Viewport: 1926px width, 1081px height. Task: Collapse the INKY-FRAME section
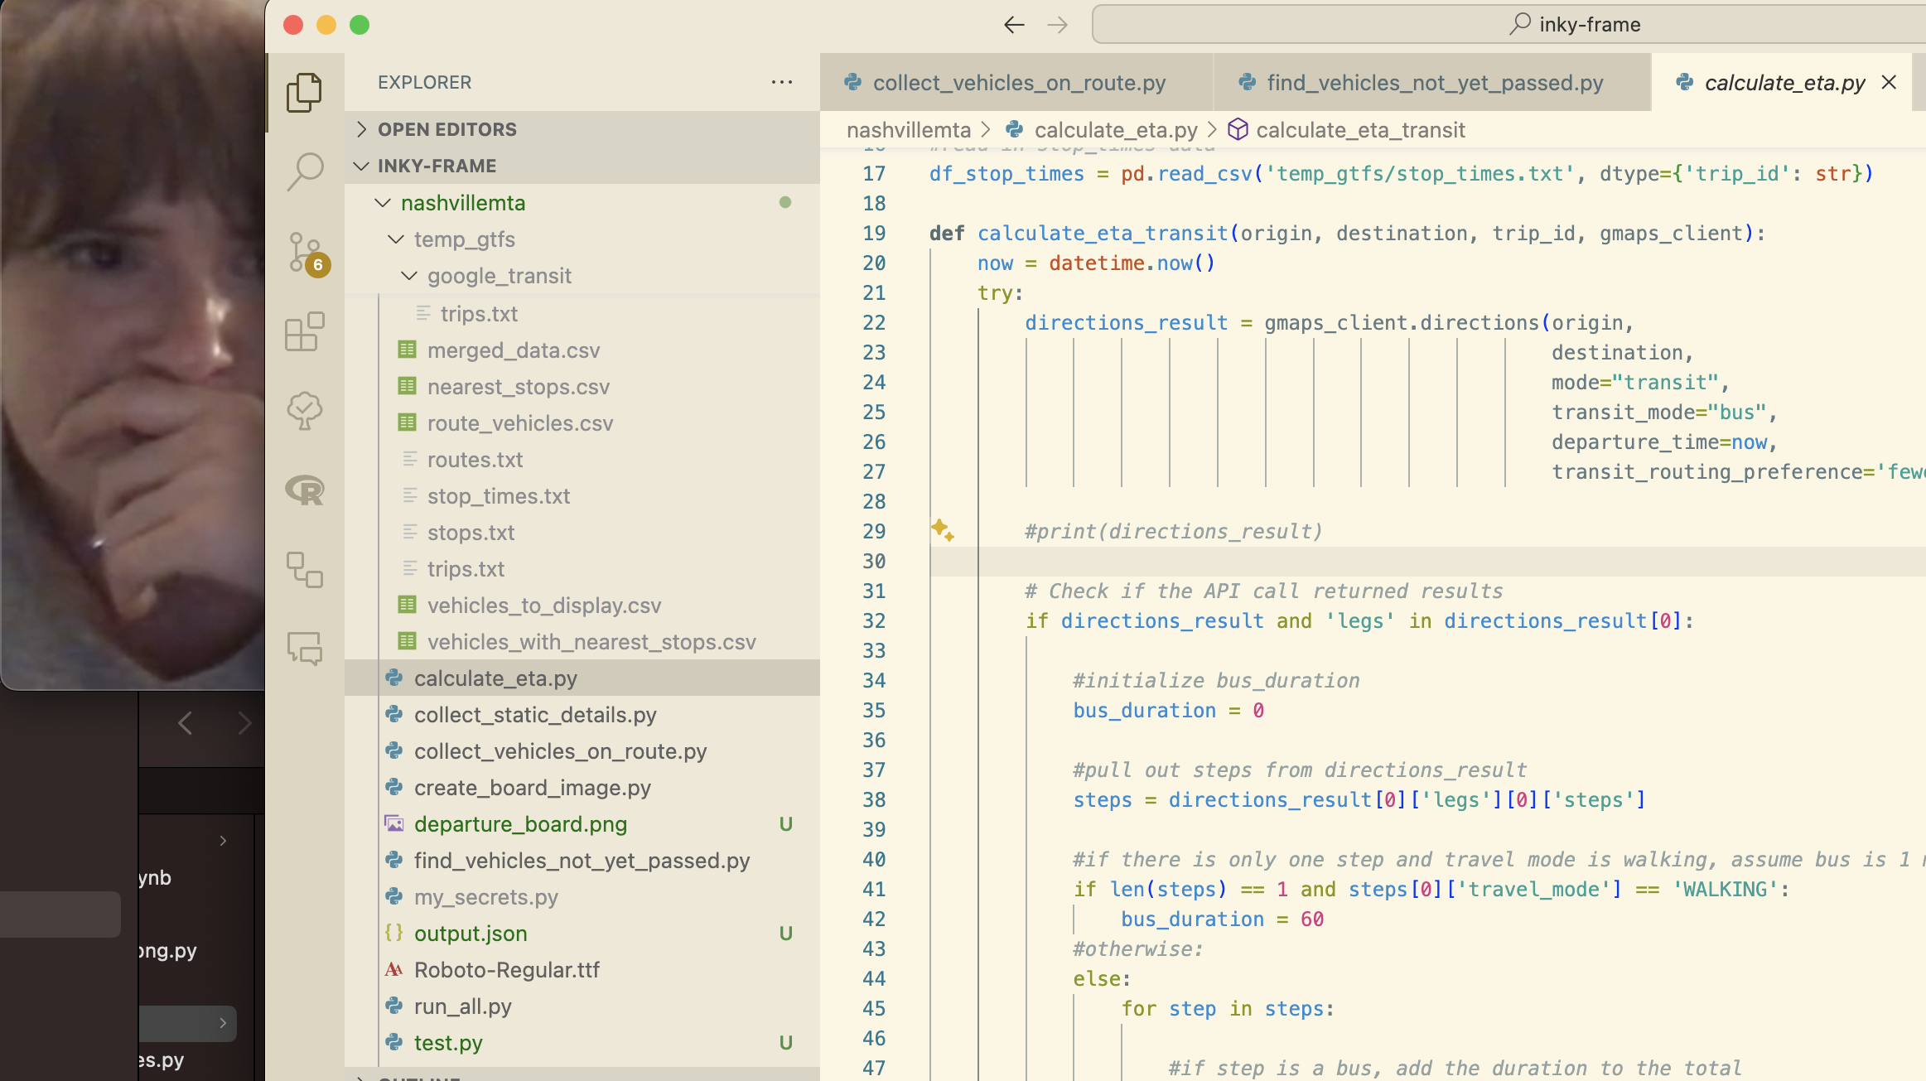[x=582, y=166]
